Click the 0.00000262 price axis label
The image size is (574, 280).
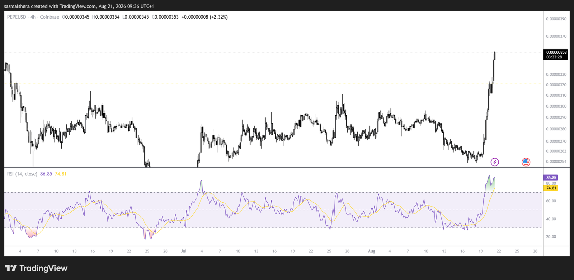tap(556, 151)
